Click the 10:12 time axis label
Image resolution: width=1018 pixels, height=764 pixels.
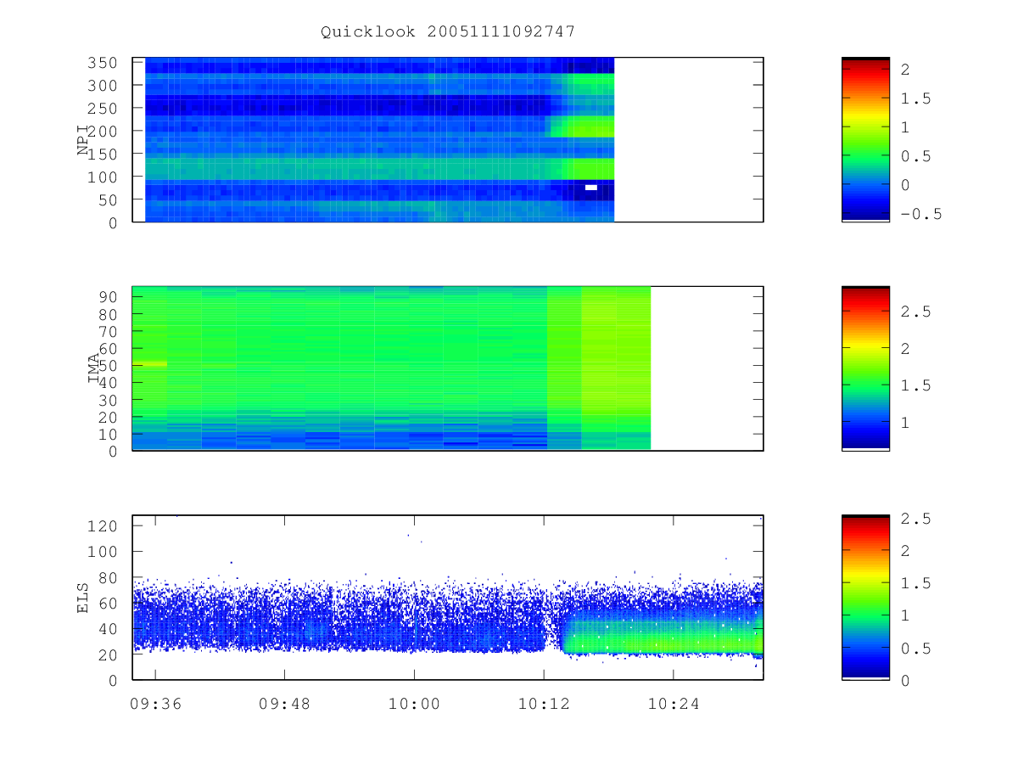[544, 704]
